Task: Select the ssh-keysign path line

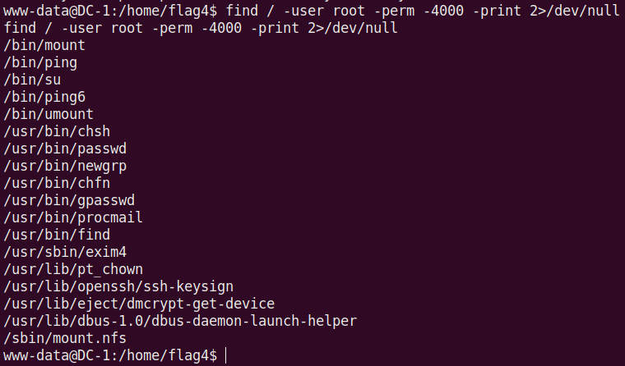Action: click(118, 287)
